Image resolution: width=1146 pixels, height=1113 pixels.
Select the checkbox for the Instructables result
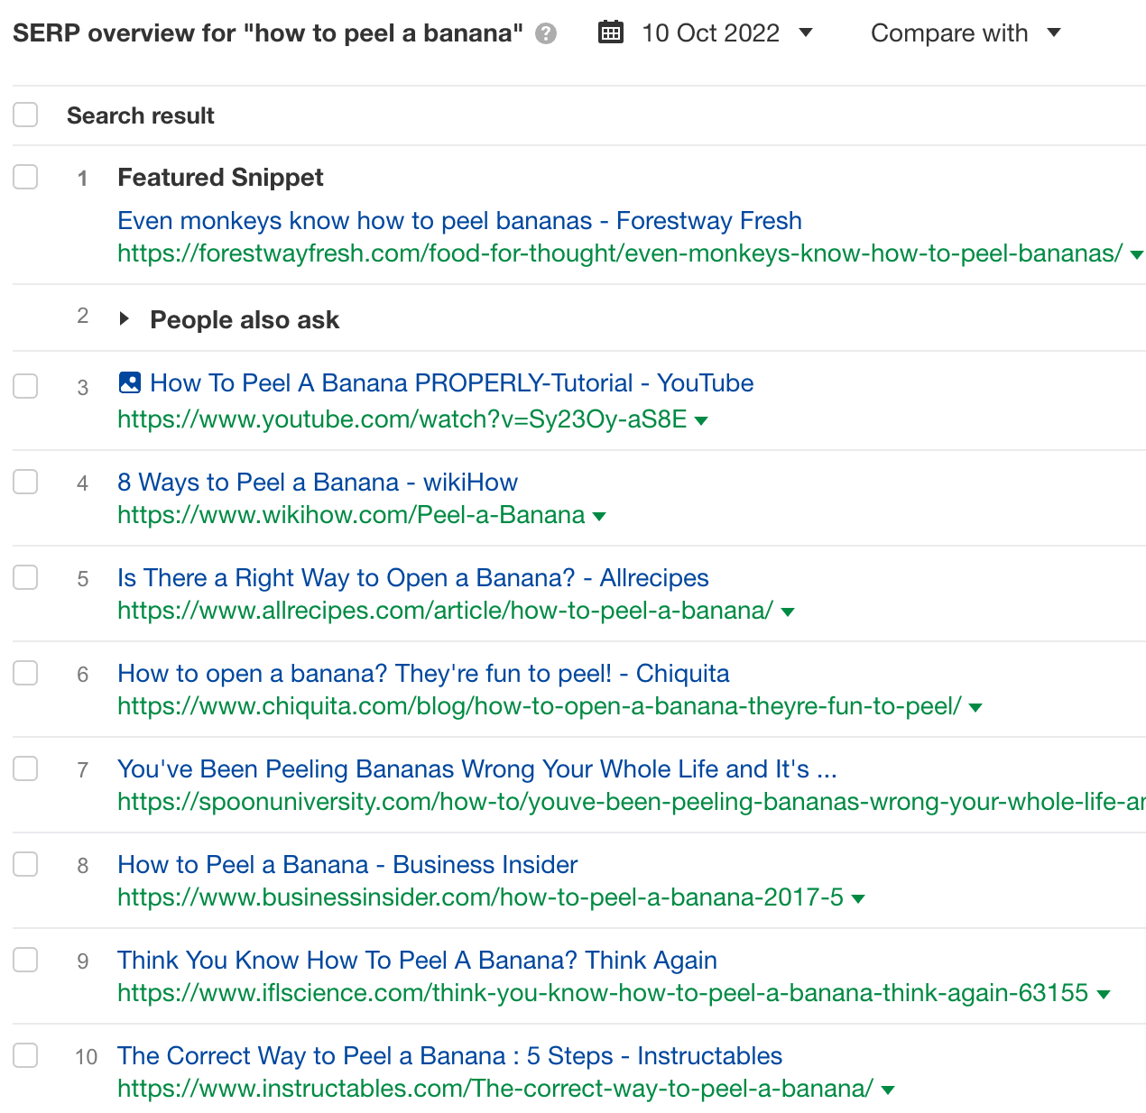tap(25, 1055)
